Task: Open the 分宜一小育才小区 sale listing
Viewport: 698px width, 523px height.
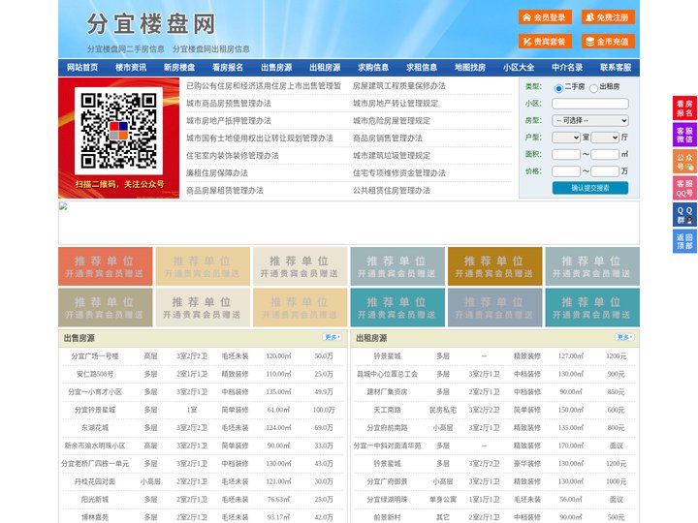Action: point(95,392)
